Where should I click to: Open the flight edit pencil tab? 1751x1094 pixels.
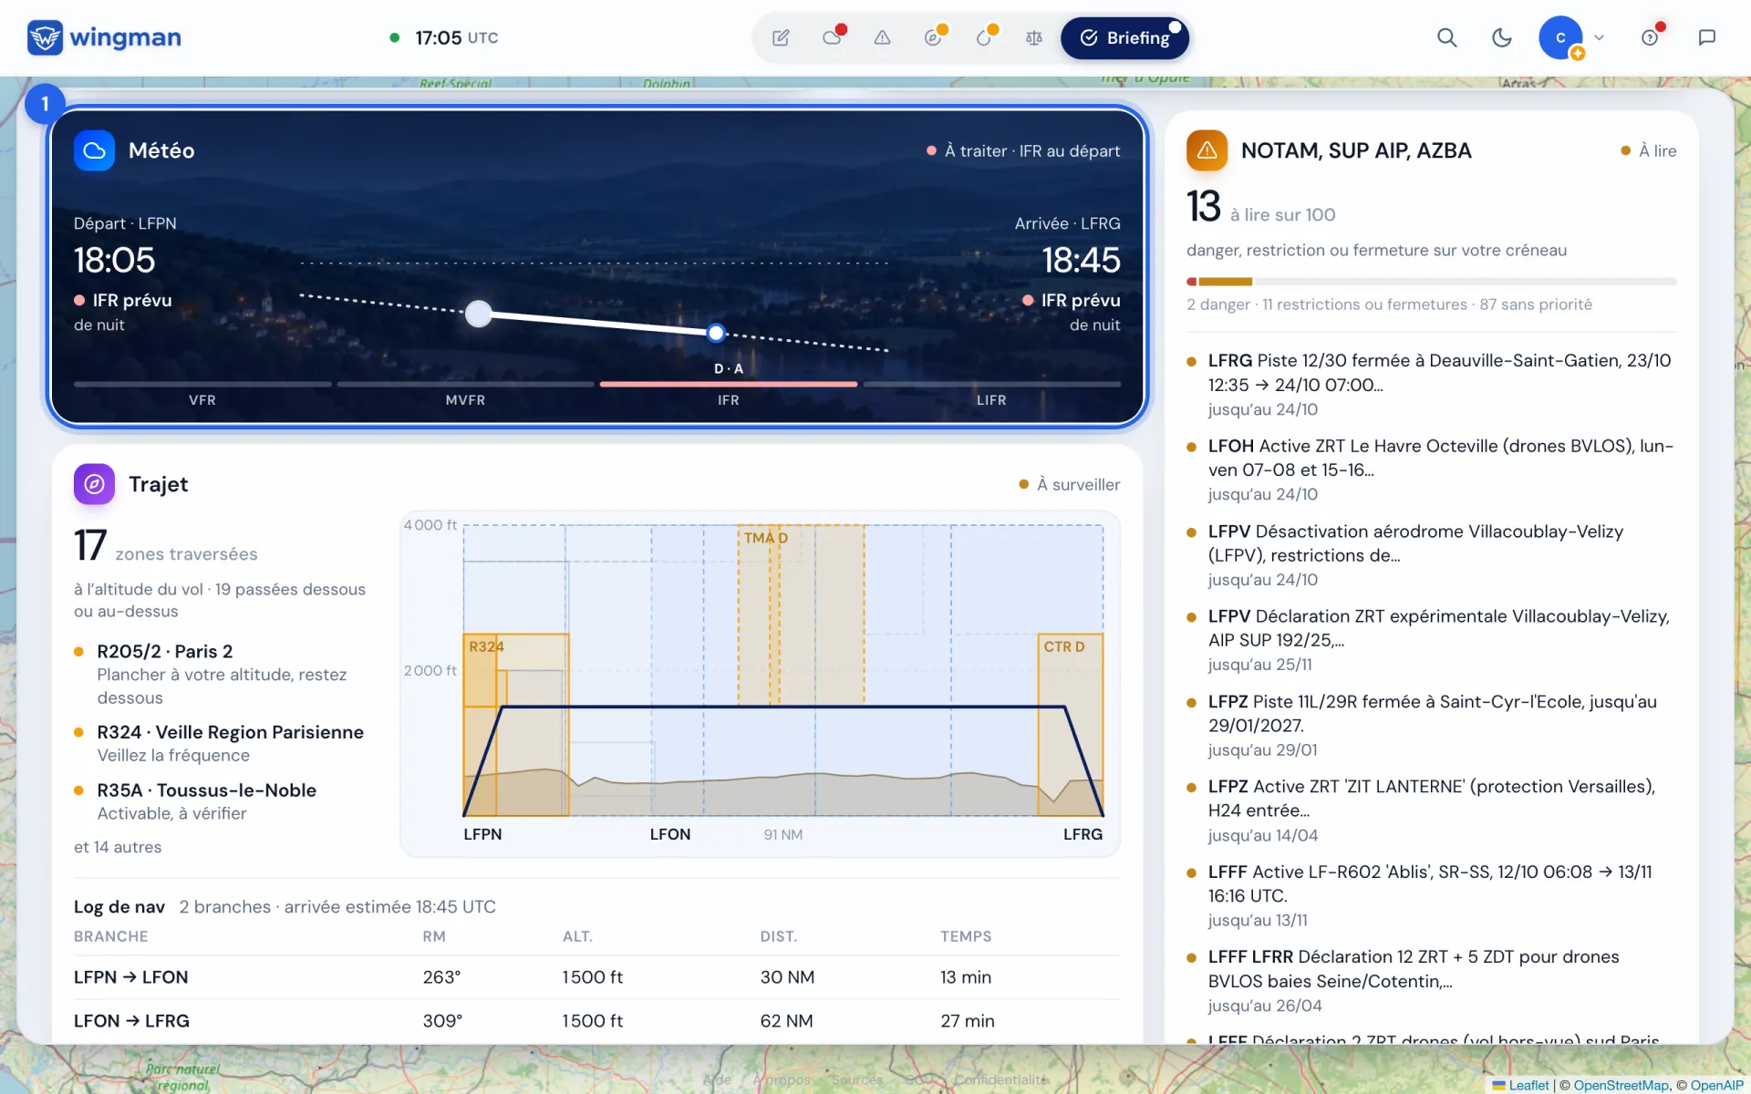point(781,37)
